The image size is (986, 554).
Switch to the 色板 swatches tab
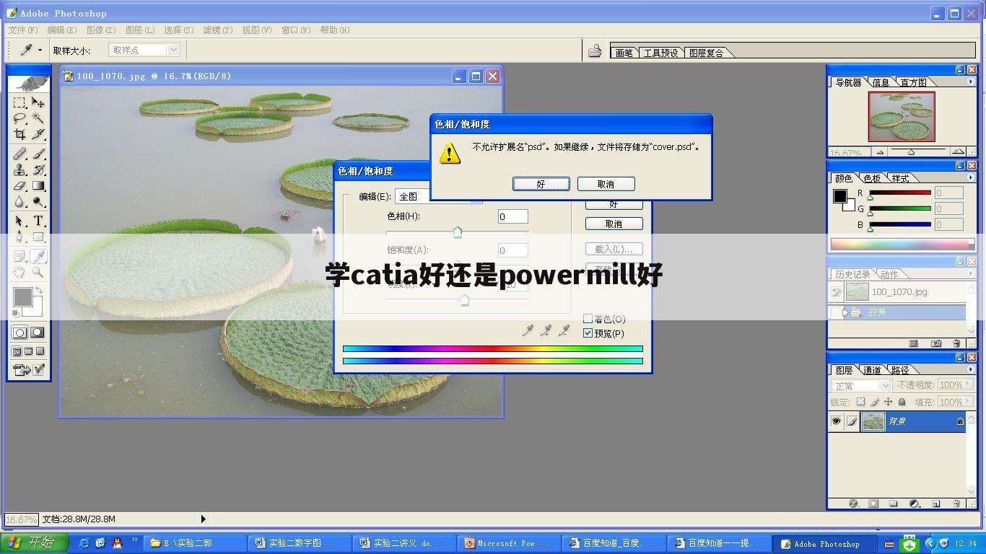tap(873, 178)
